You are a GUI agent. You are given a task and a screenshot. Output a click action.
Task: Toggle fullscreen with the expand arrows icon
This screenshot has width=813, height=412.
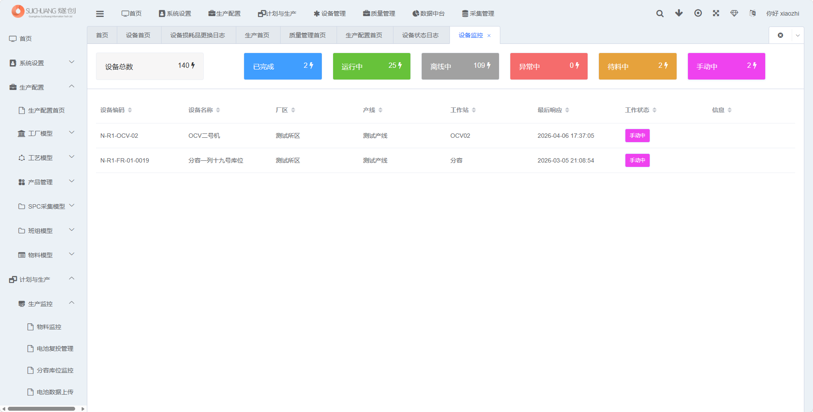716,13
